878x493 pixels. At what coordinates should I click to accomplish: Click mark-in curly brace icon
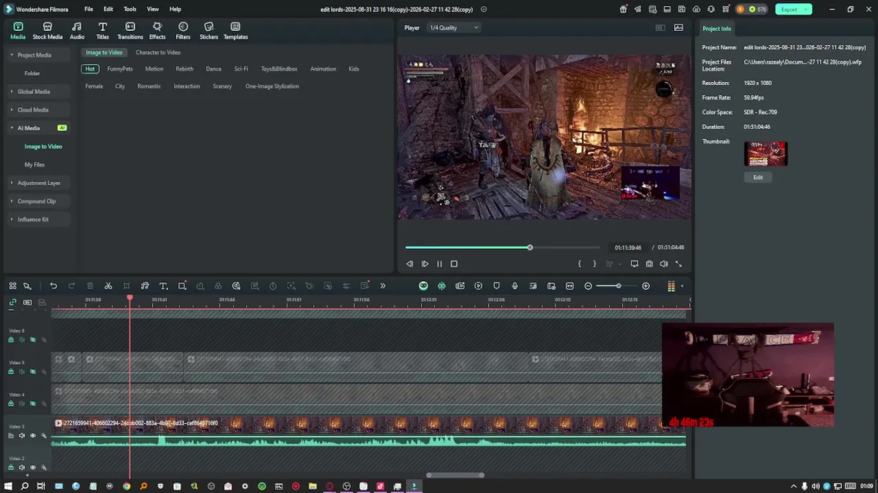580,264
